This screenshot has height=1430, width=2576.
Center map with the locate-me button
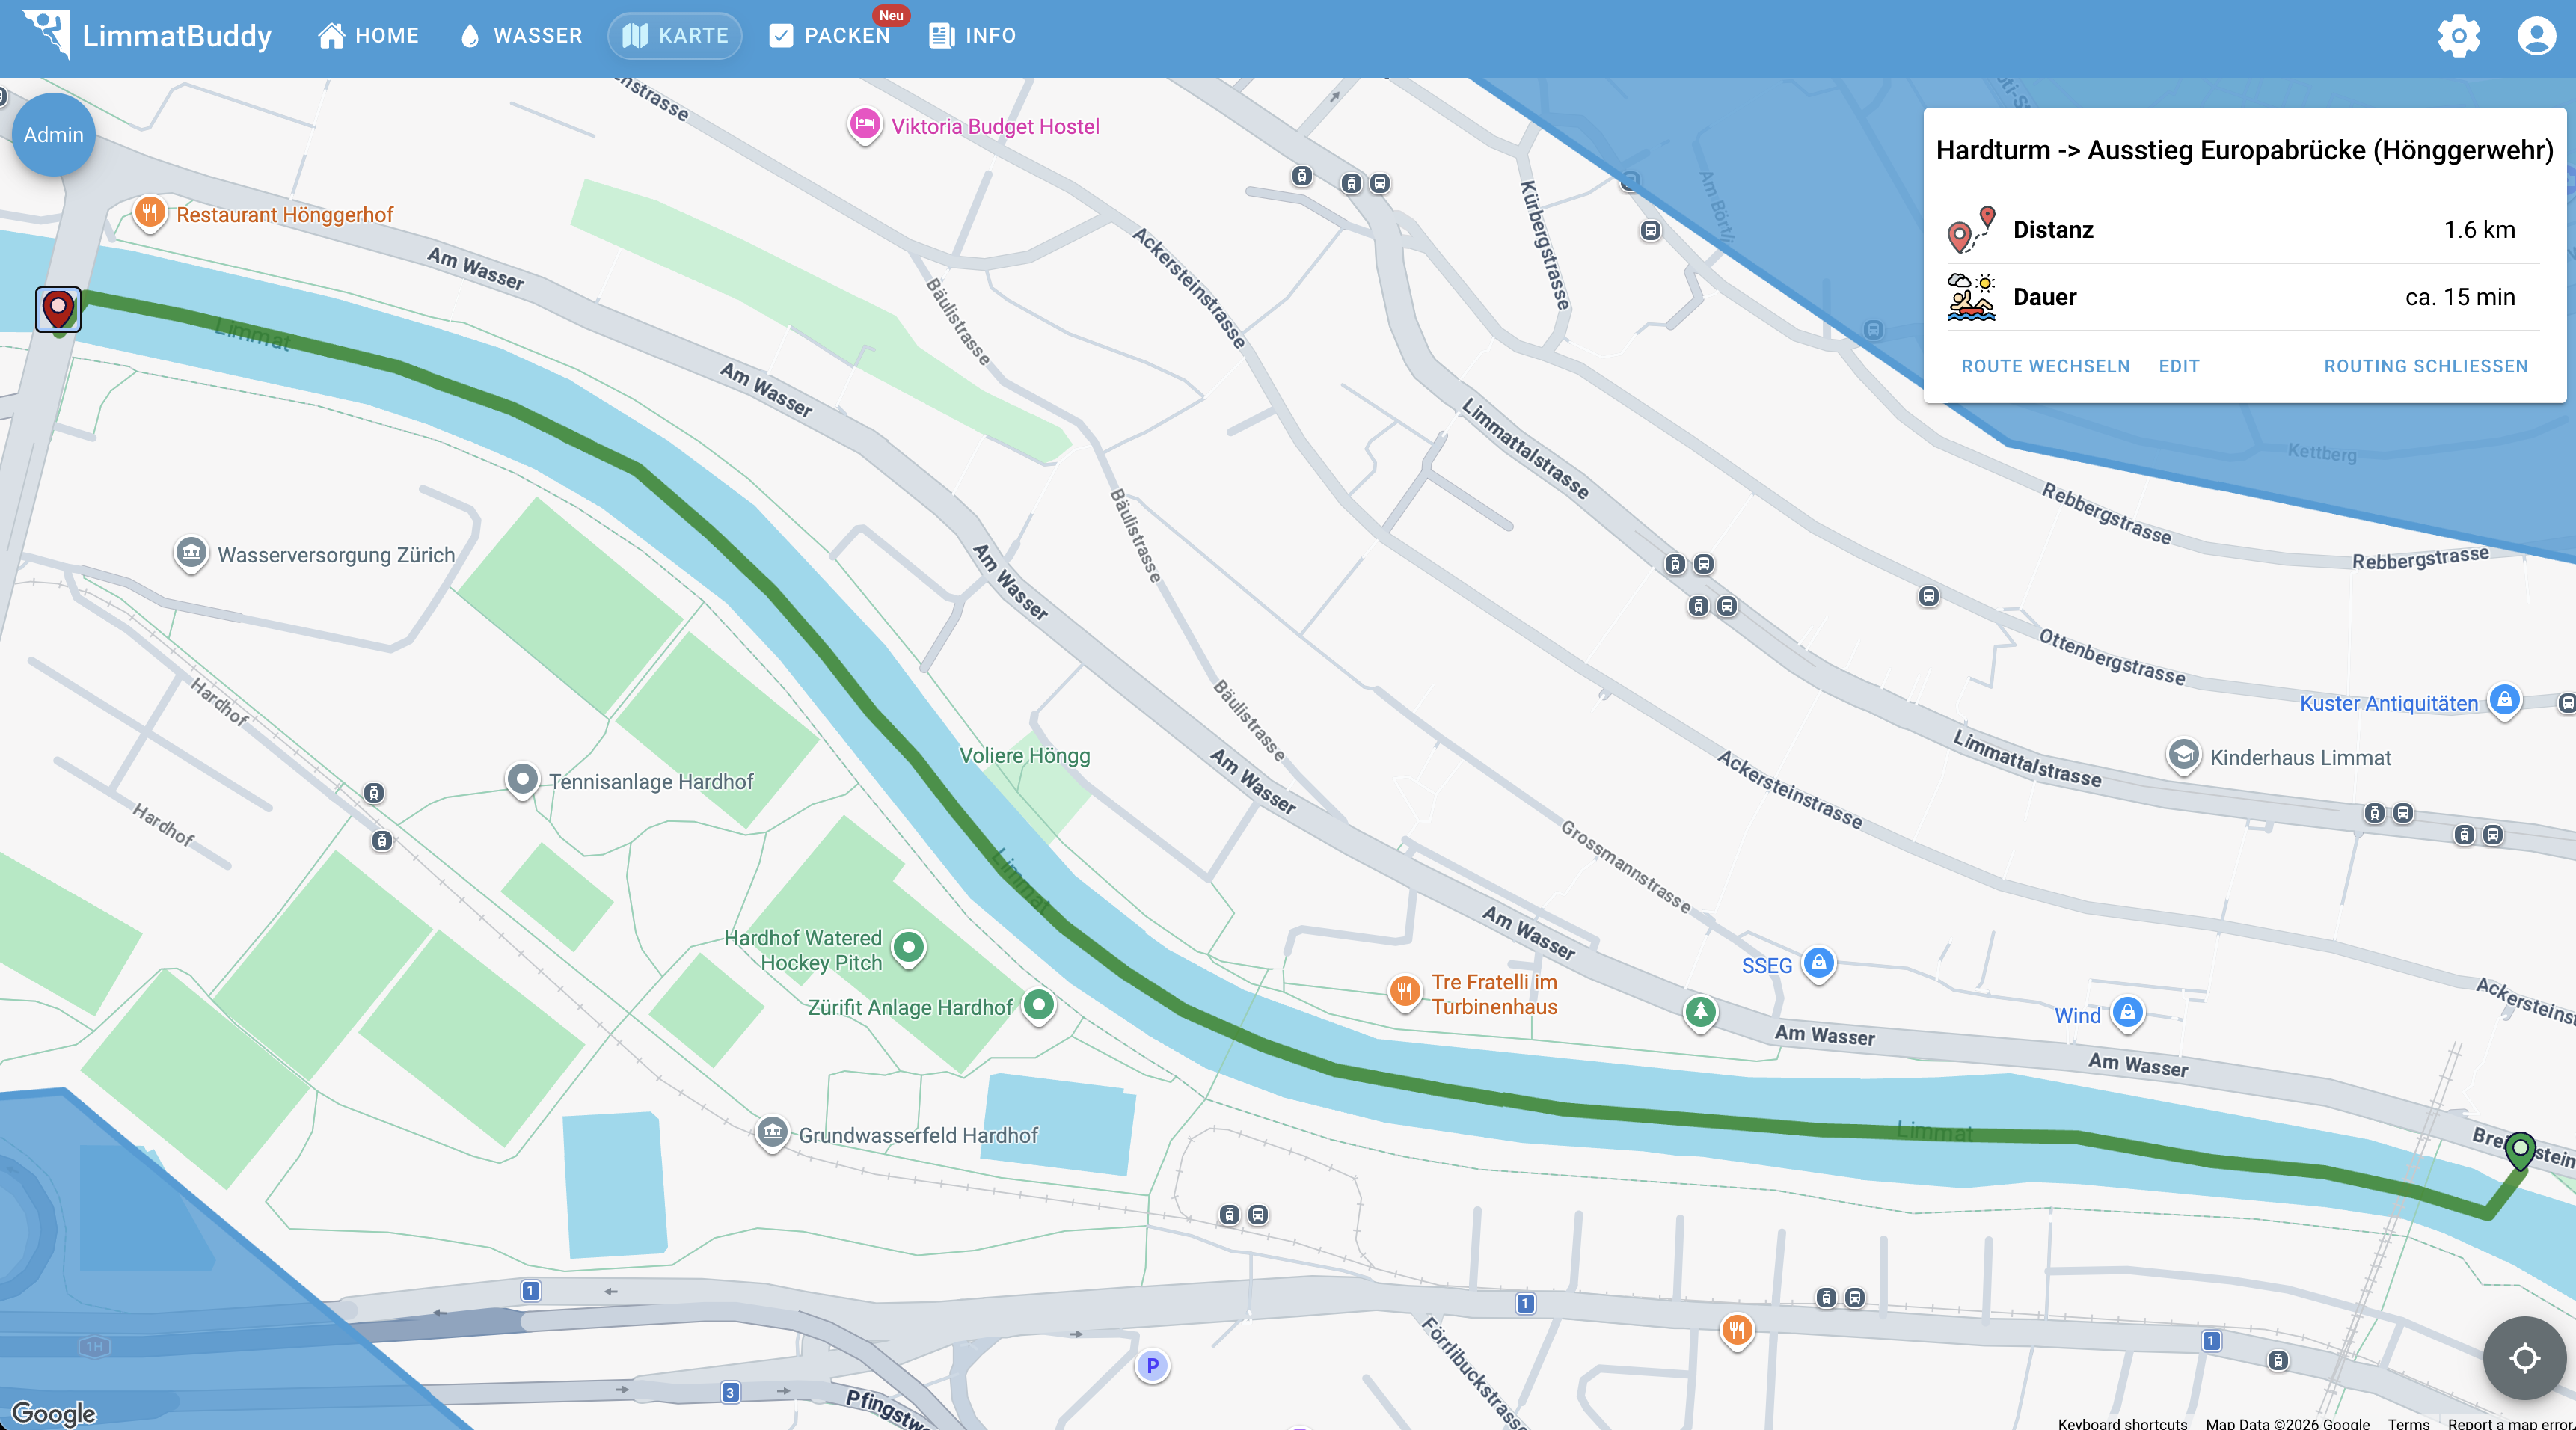2524,1358
